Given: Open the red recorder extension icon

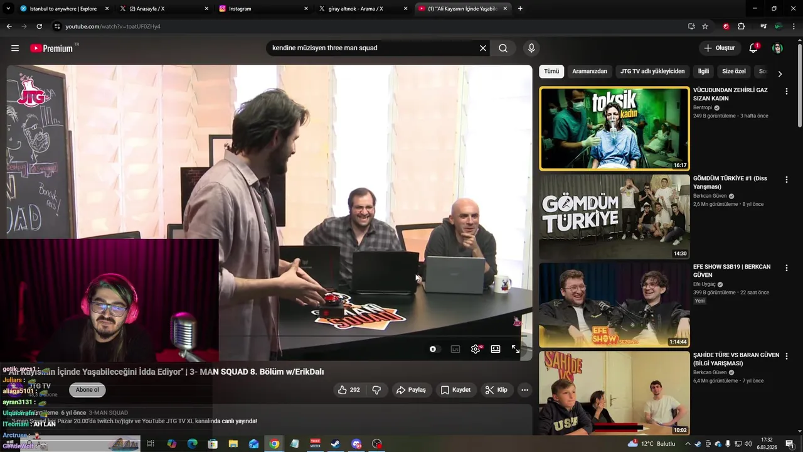Looking at the screenshot, I should [x=726, y=26].
